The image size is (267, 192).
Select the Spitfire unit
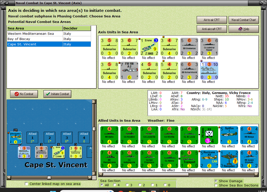pyautogui.click(x=229, y=135)
